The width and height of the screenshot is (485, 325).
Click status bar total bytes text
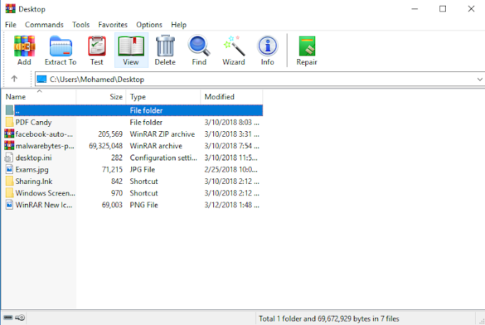pyautogui.click(x=329, y=319)
